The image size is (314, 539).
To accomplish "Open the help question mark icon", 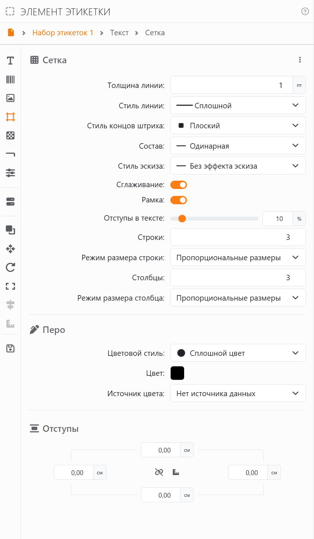I will [305, 12].
